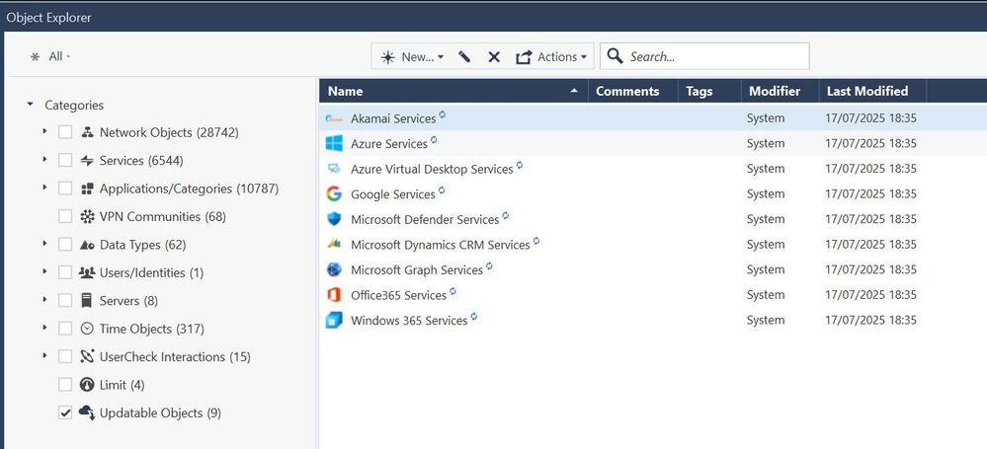Open the Actions dropdown menu

tap(551, 56)
